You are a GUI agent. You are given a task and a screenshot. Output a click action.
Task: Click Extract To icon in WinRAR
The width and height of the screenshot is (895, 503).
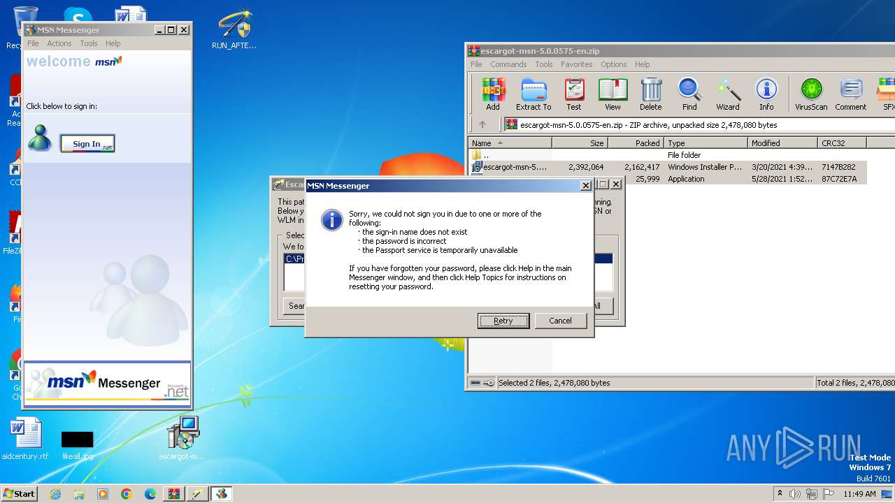click(534, 94)
